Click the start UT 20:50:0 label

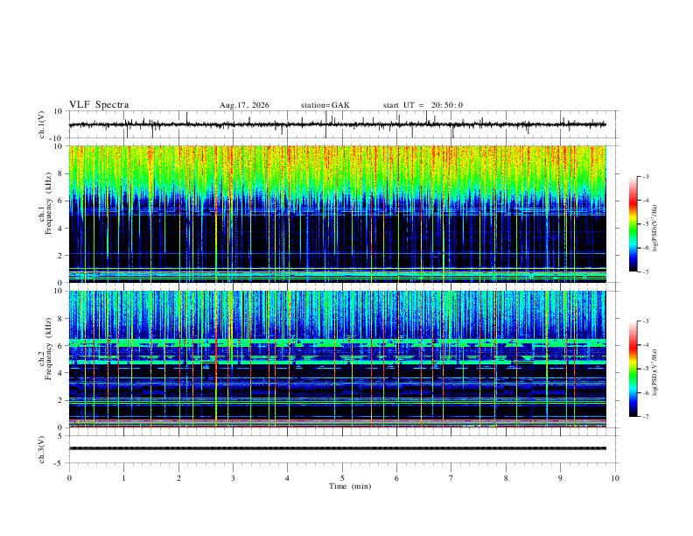(423, 105)
